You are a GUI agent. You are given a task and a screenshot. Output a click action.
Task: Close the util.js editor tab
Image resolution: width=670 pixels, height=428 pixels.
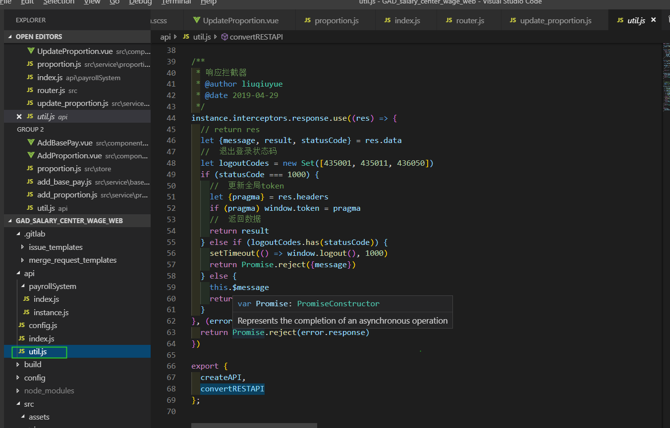coord(653,20)
